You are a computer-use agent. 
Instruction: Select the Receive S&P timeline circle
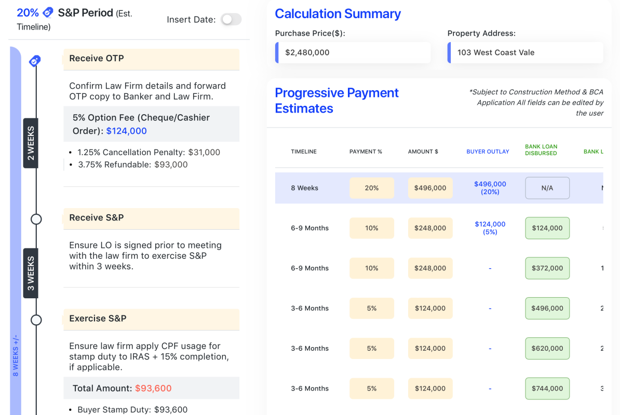coord(36,219)
